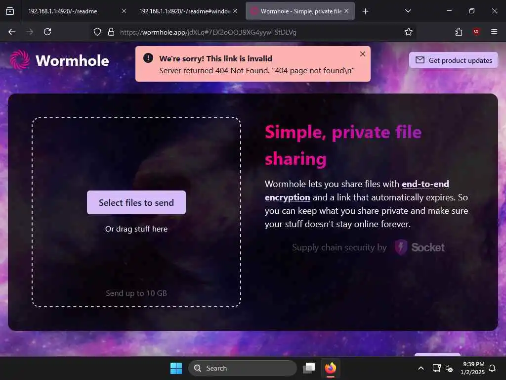The image size is (506, 380).
Task: Show hidden system tray icons
Action: (x=421, y=368)
